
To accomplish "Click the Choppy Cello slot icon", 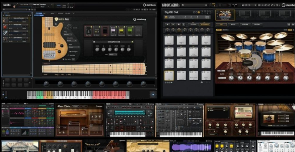I will point(5,26).
